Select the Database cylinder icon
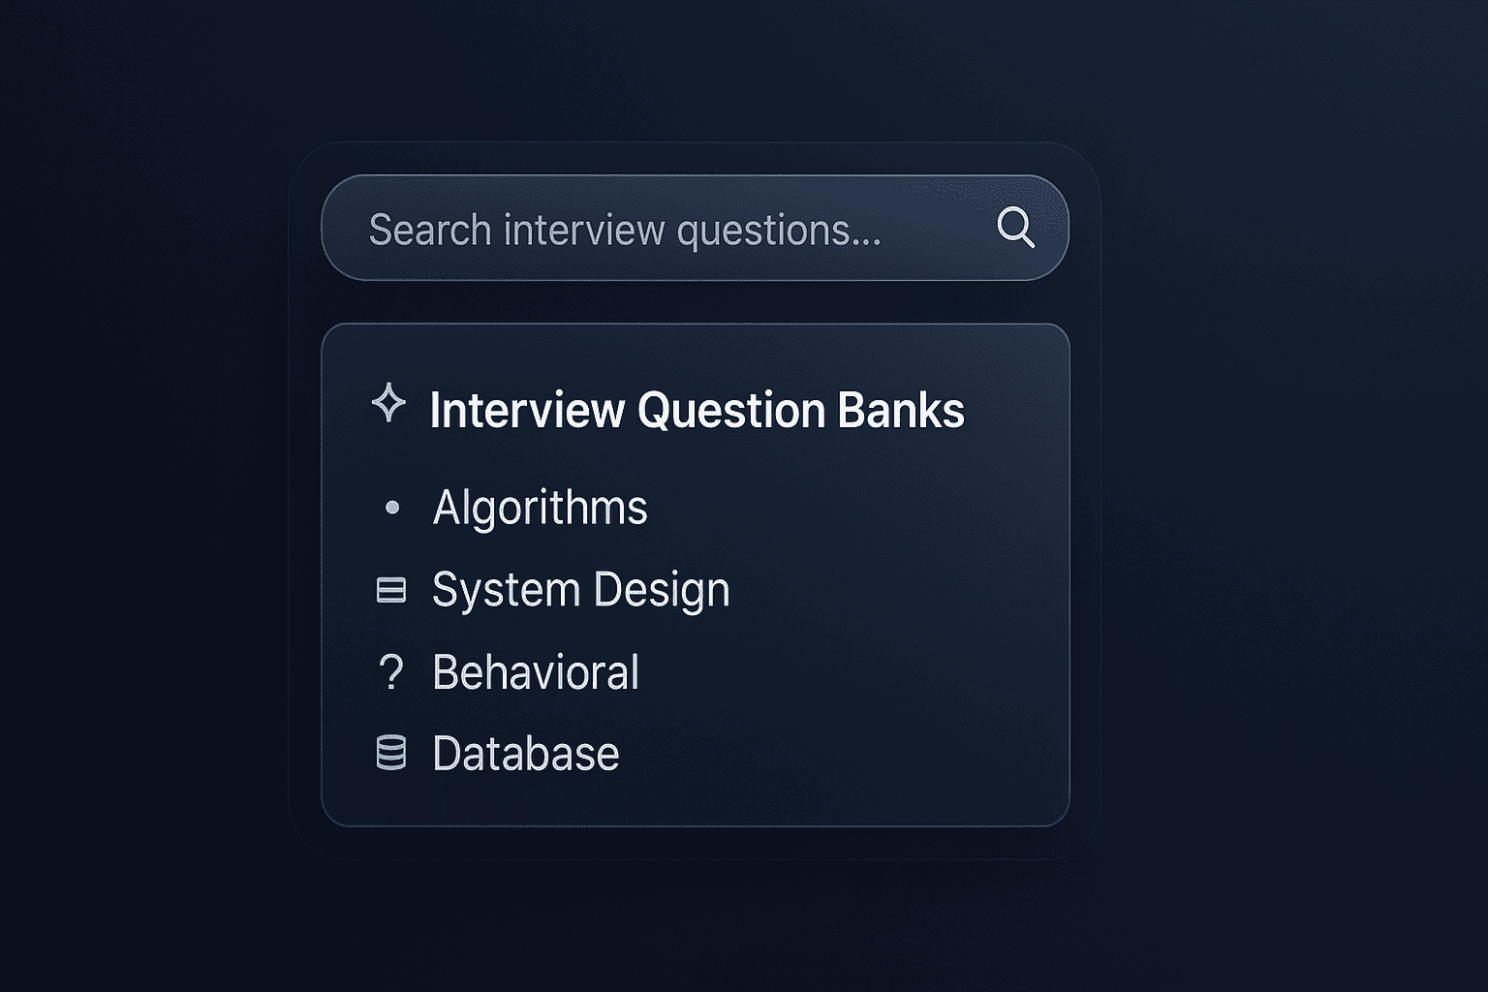The height and width of the screenshot is (992, 1488). (391, 753)
